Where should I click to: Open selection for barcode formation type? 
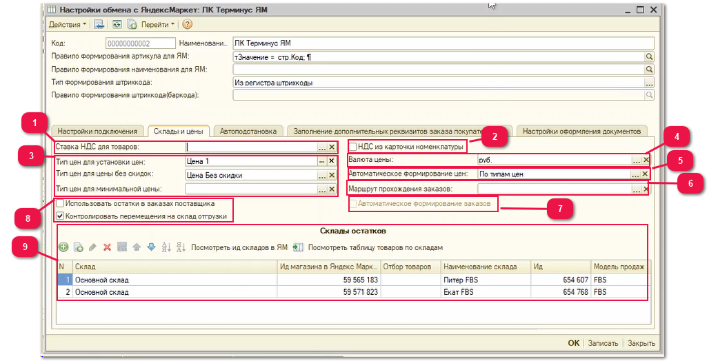point(649,83)
